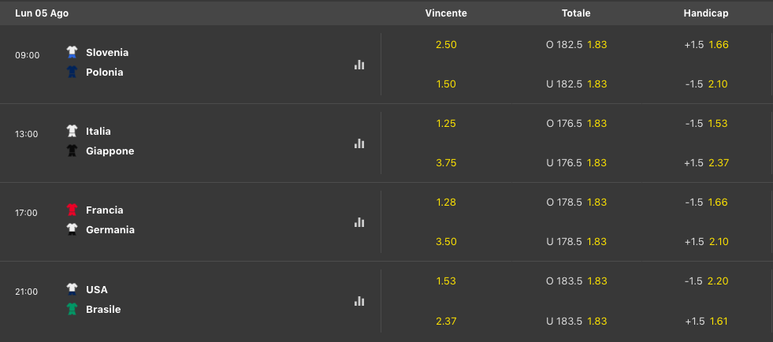This screenshot has height=342, width=773.
Task: Choose Francia win odds 1.28
Action: (x=446, y=202)
